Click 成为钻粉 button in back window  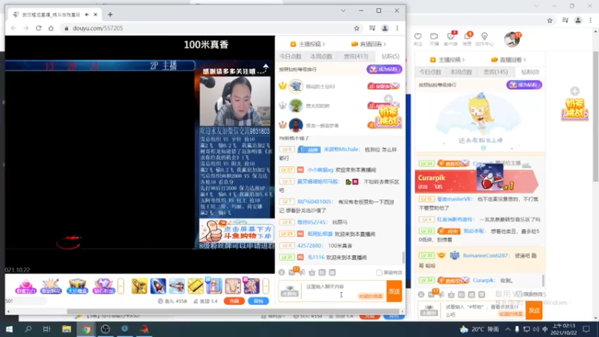524,85
